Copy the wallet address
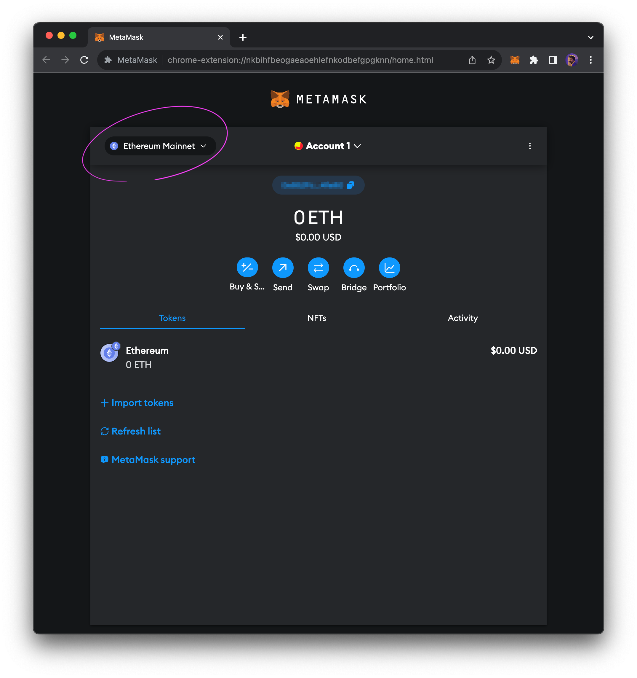 350,185
